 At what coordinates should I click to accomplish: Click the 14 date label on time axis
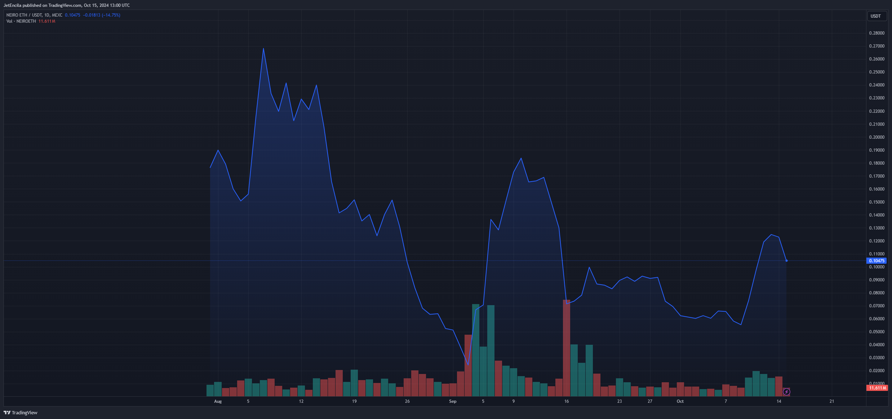pyautogui.click(x=779, y=401)
